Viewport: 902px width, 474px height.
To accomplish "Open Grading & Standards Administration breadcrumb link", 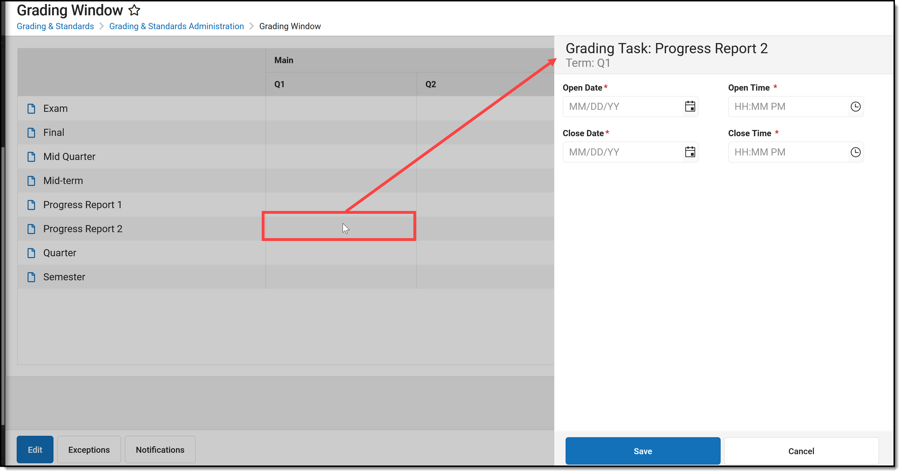I will coord(176,26).
